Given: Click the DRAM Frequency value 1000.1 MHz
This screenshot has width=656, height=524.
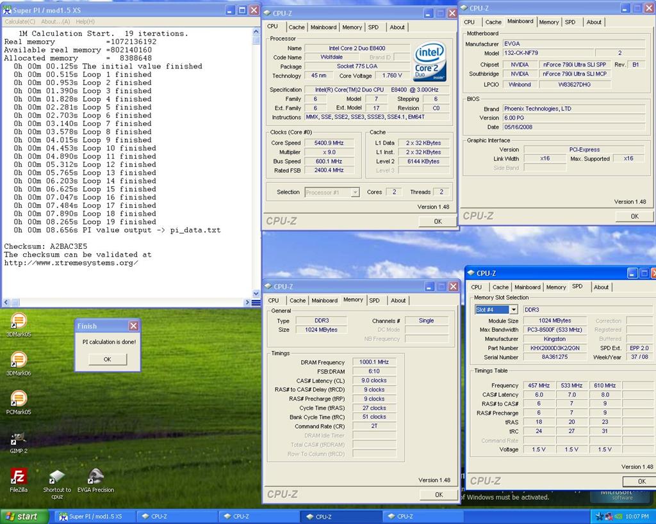Looking at the screenshot, I should click(373, 362).
